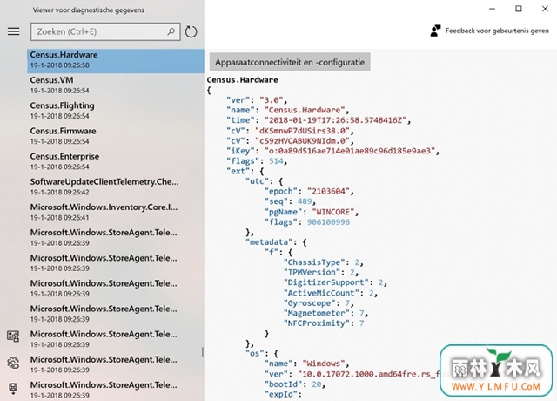Click the "TPMVersion": 2 line
Viewport: 557px width, 401px height.
pyautogui.click(x=321, y=272)
